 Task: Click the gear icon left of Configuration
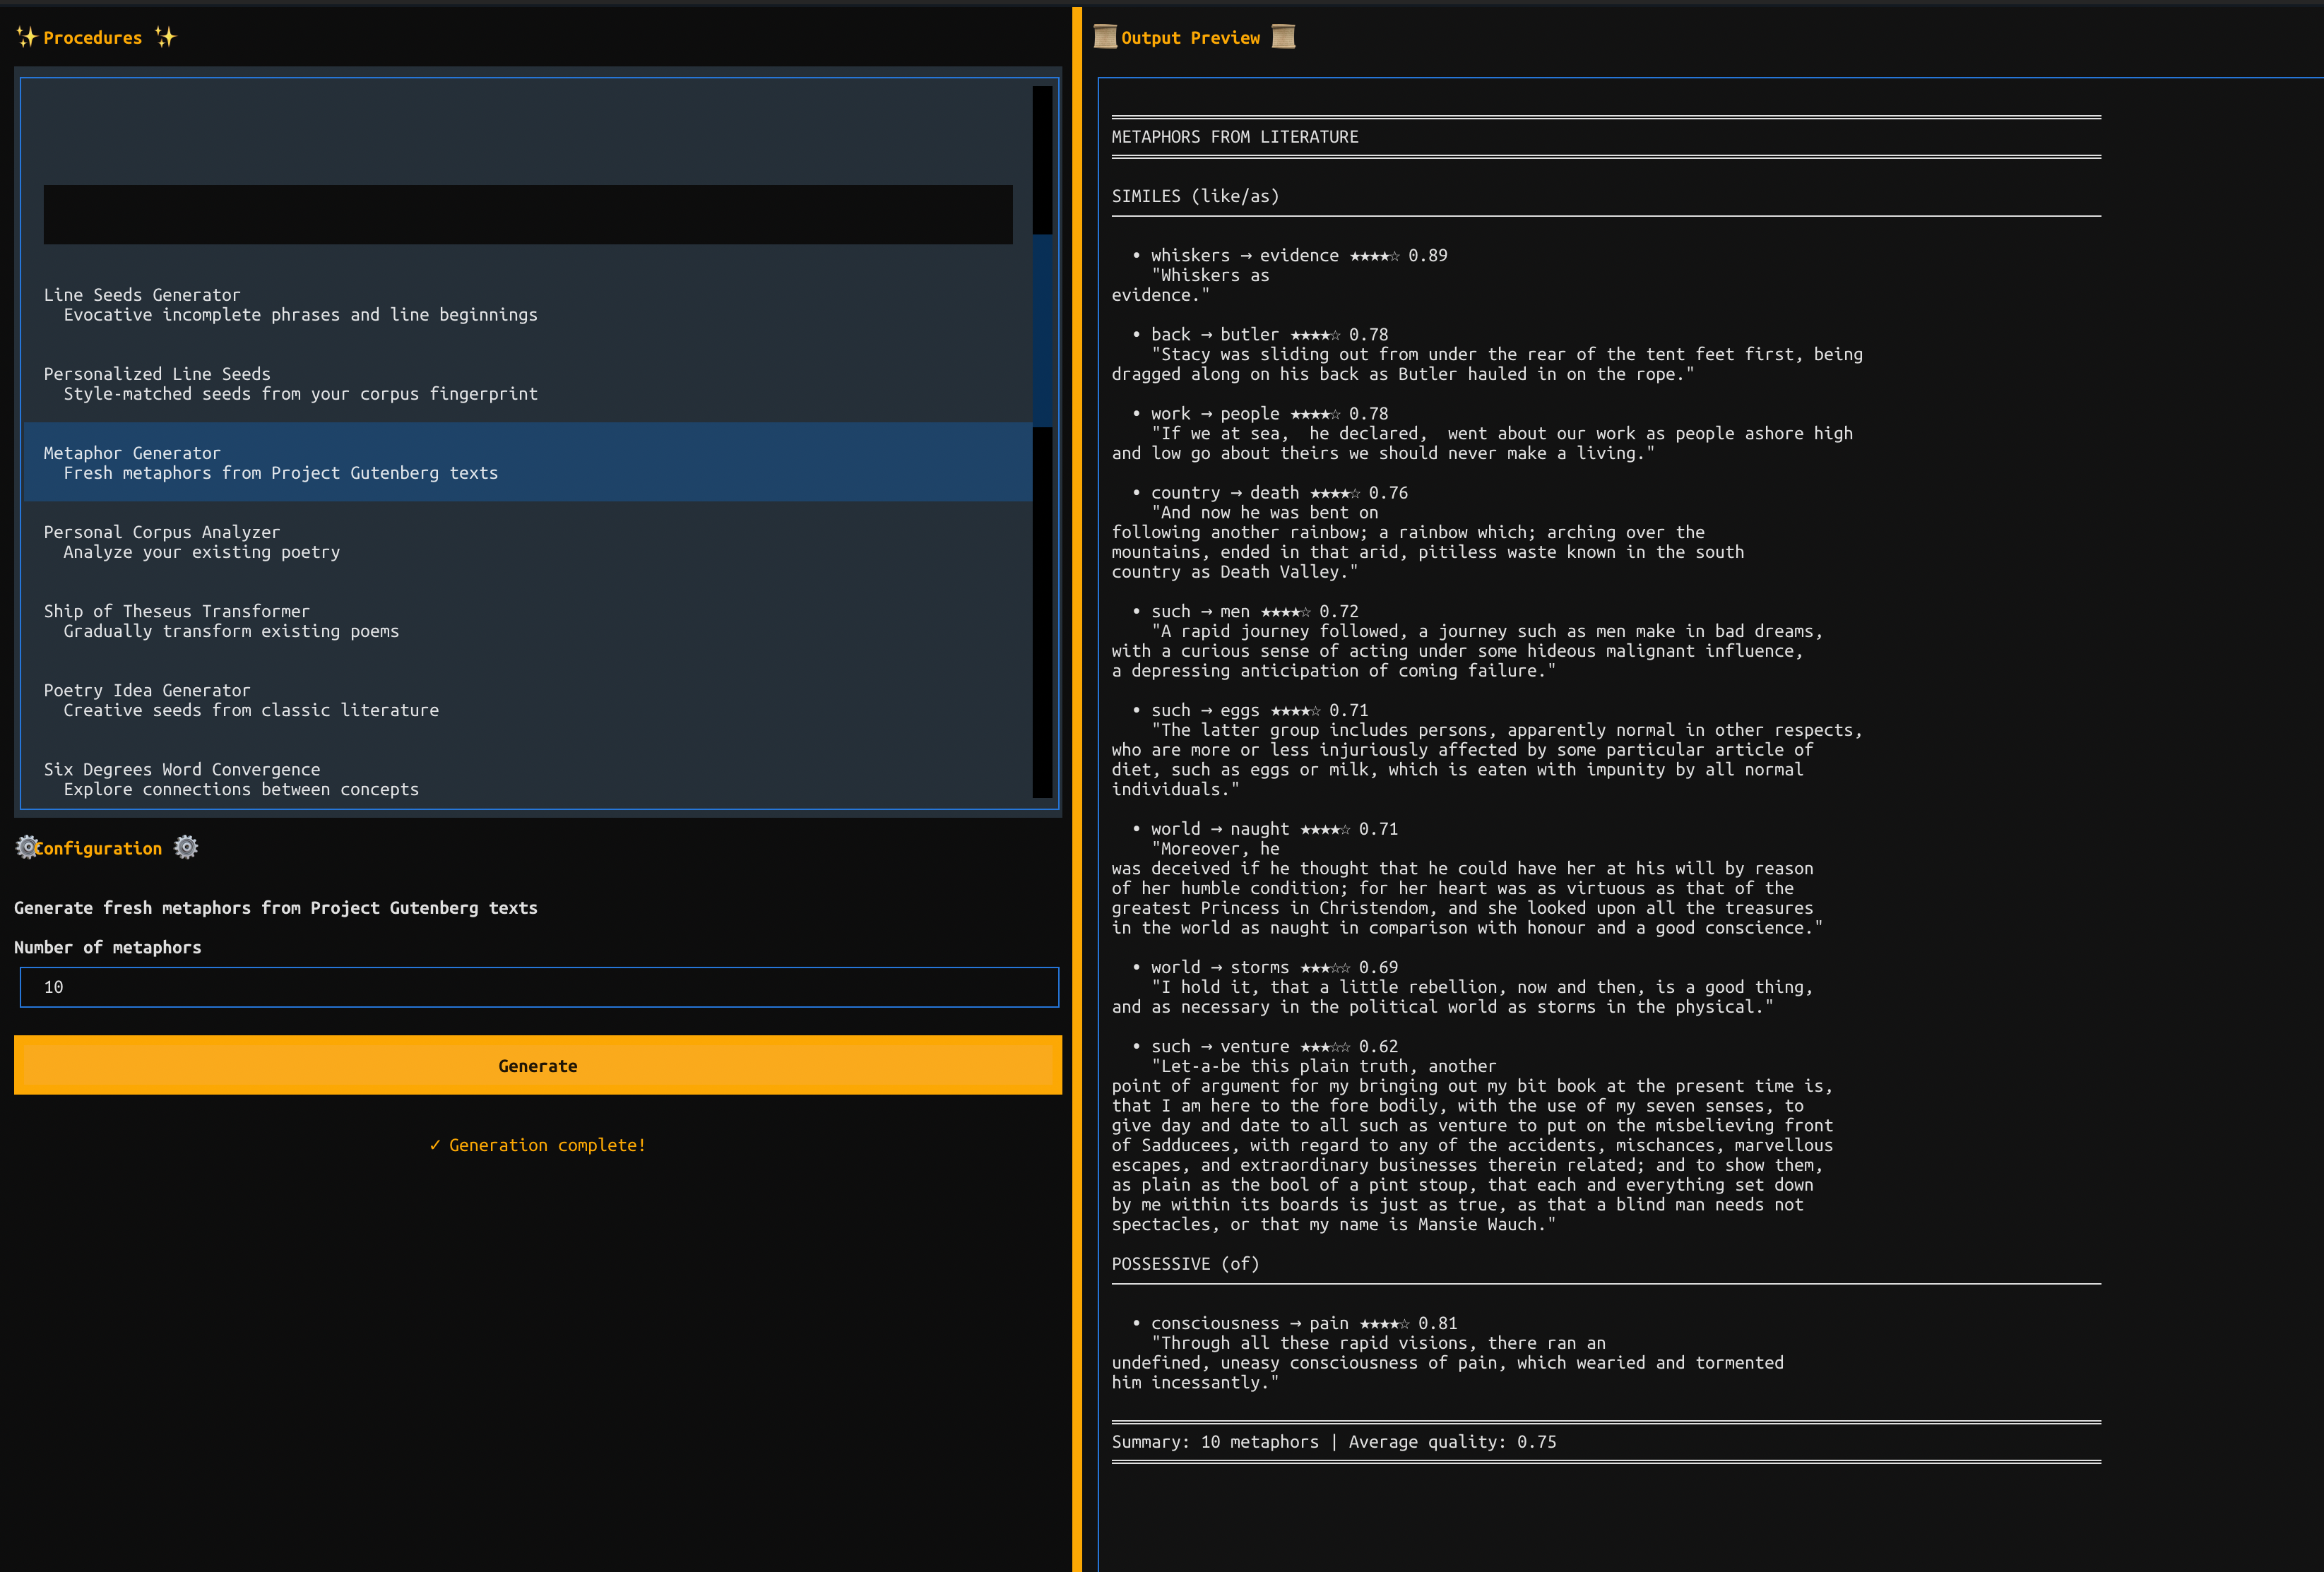[26, 848]
